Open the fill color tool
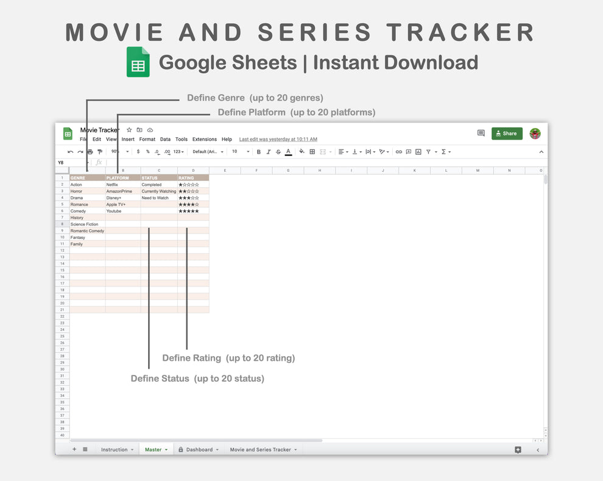The height and width of the screenshot is (481, 603). (x=300, y=152)
